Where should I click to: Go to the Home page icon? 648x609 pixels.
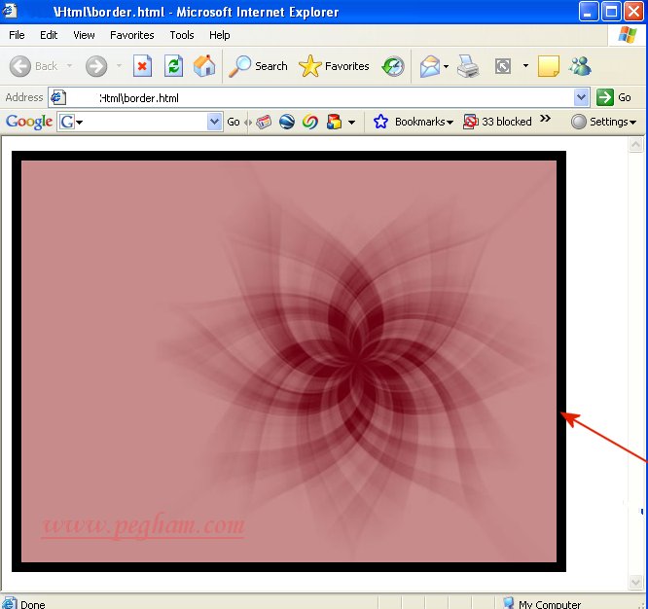click(204, 66)
